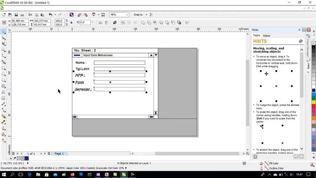Mirror selected objects horizontally

click(100, 23)
